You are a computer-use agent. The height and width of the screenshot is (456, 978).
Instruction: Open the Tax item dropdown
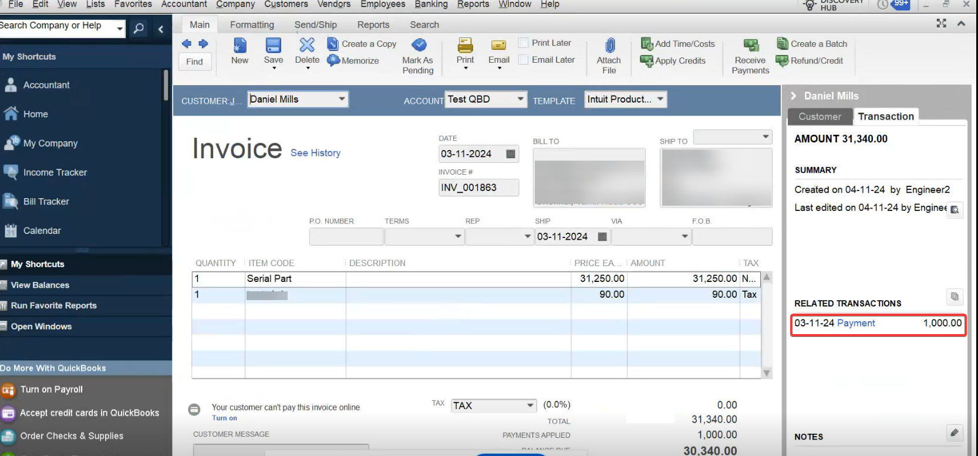coord(530,406)
